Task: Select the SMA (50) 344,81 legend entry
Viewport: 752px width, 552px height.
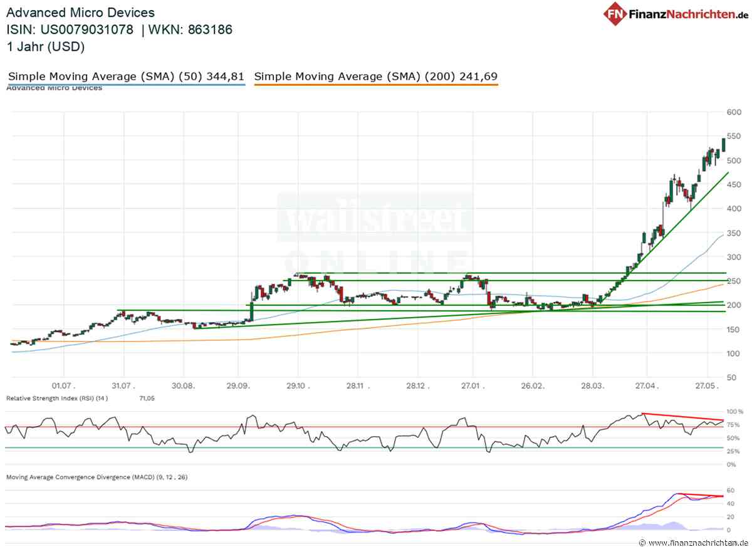Action: click(127, 77)
